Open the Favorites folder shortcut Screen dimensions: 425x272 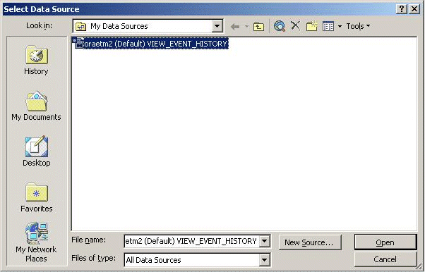[36, 197]
